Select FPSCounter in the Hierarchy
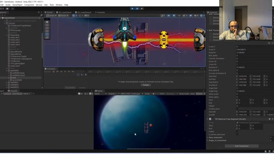Image resolution: width=274 pixels, height=154 pixels. (x=15, y=30)
